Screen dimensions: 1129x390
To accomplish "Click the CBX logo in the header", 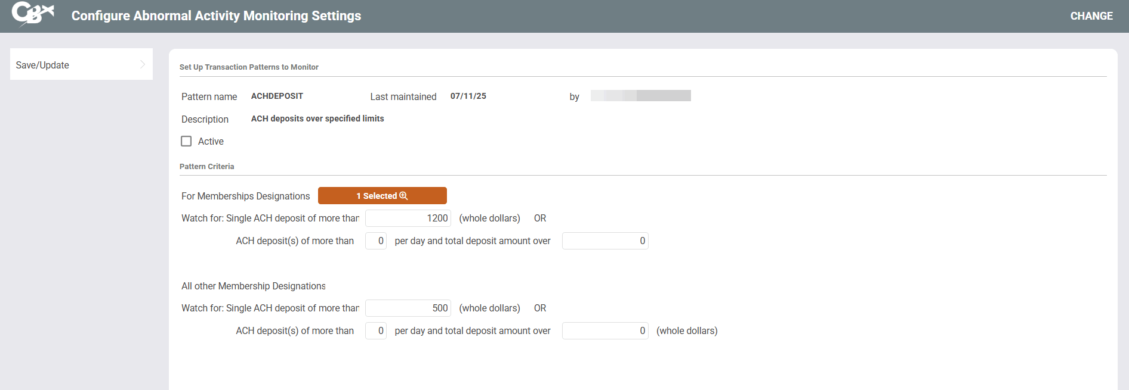I will click(x=33, y=14).
